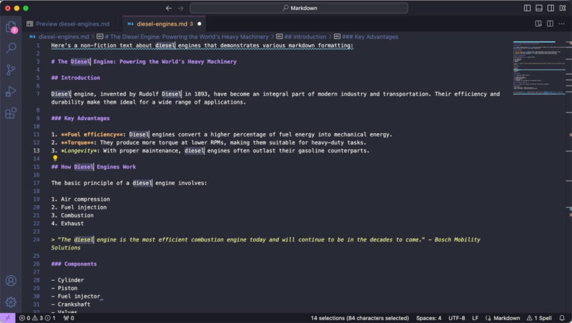Open the Explorer view in the activity bar
Viewport: 572px width, 323px height.
(x=11, y=26)
